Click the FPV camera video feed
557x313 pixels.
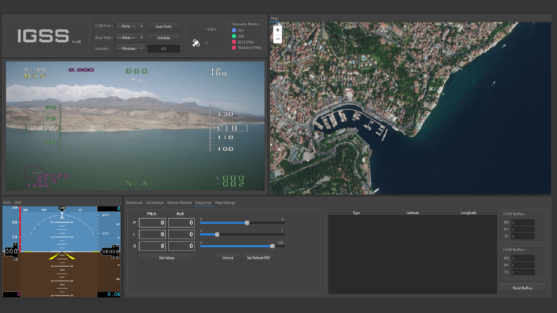click(136, 126)
